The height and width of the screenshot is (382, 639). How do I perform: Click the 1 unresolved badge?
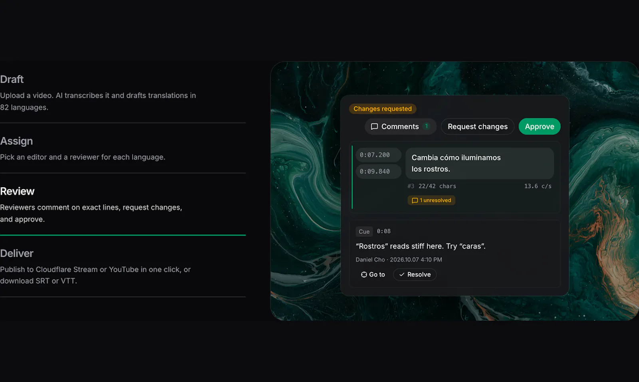pos(431,200)
